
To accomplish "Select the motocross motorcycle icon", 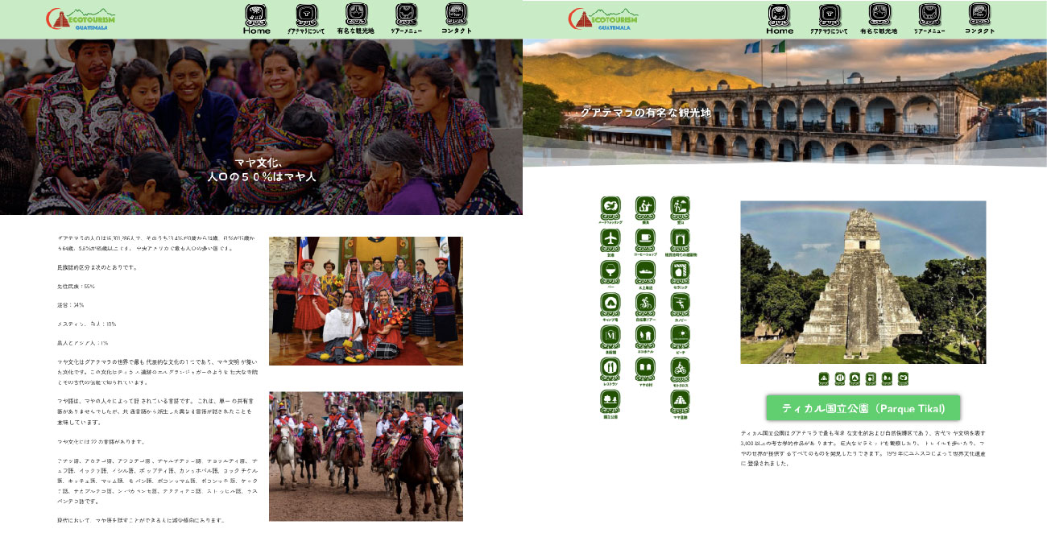I will [681, 368].
